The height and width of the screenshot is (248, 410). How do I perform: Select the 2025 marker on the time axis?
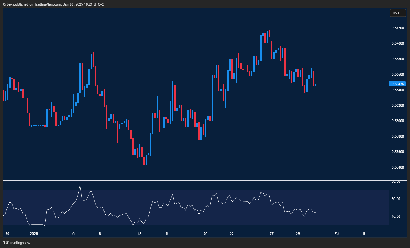point(34,234)
